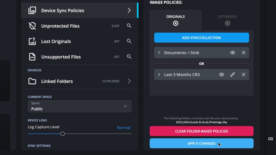276x155 pixels.
Task: Expand the Documents < 5mb collection
Action: [x=159, y=53]
